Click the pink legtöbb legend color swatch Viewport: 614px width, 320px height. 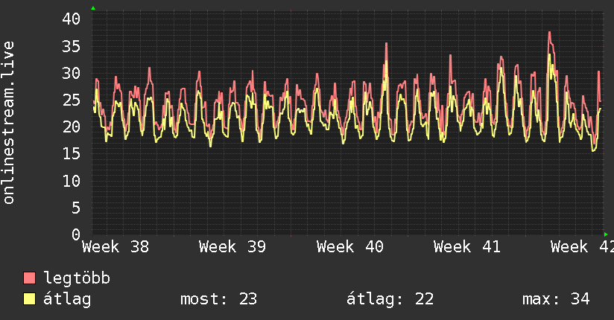click(x=29, y=278)
